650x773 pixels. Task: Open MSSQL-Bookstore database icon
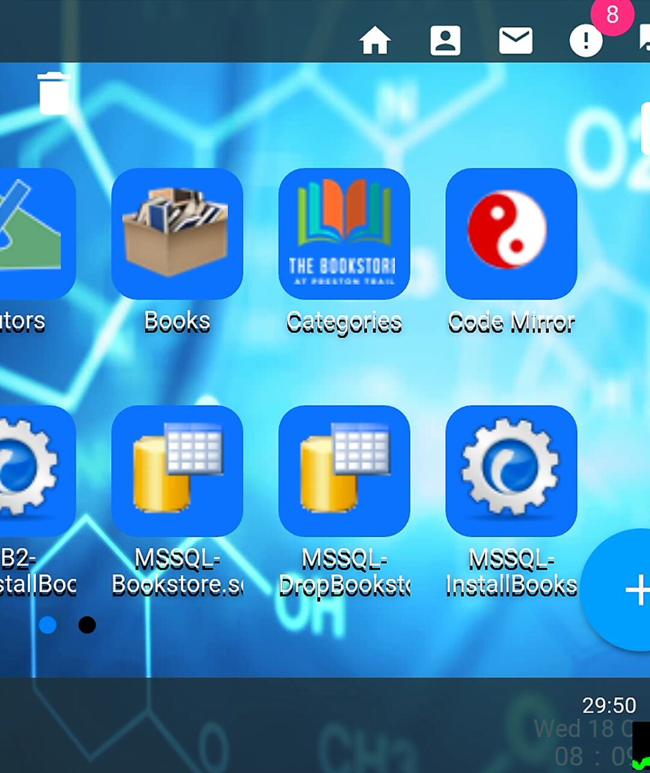(177, 471)
